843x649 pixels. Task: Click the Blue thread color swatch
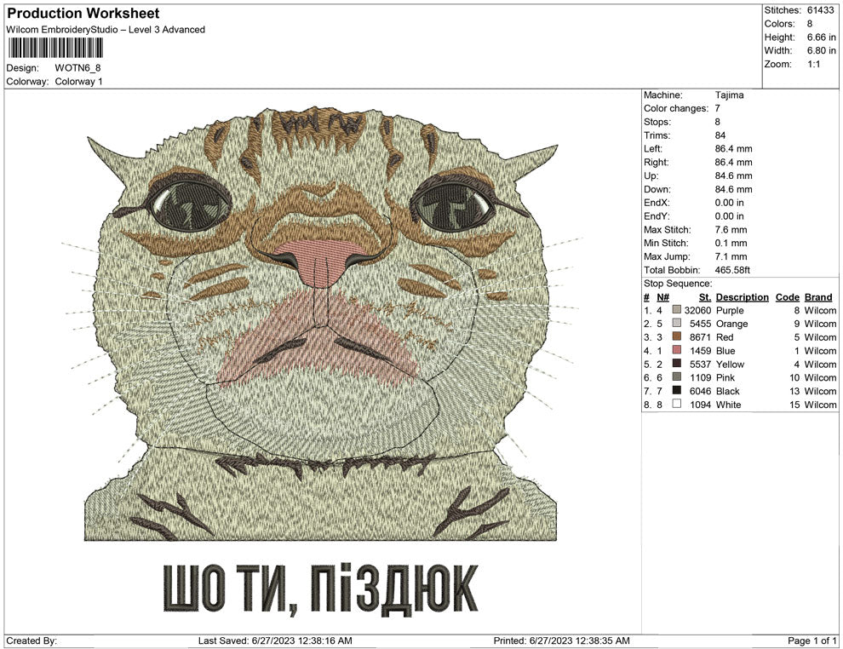677,350
